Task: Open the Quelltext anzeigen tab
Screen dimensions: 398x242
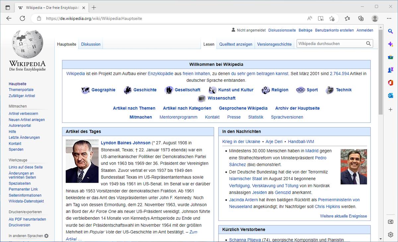Action: [x=236, y=44]
